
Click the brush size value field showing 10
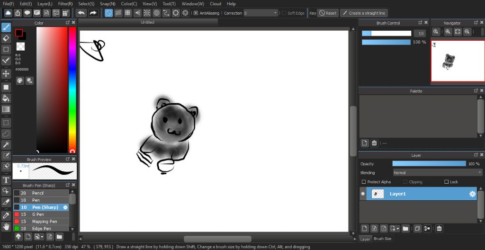click(x=420, y=34)
